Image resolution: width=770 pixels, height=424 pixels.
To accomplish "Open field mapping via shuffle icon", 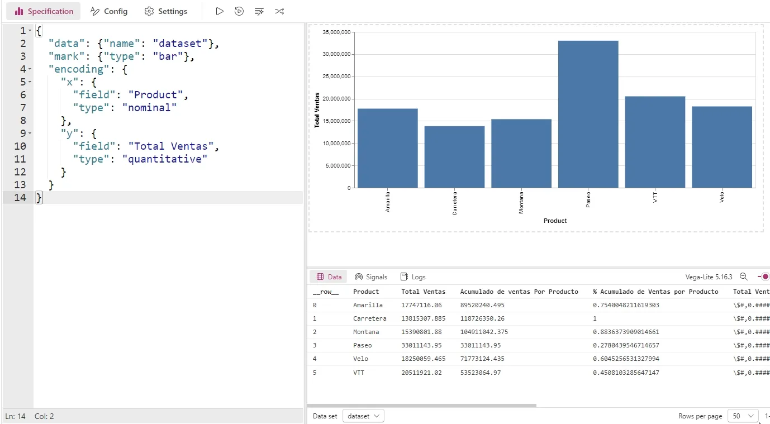I will (279, 11).
